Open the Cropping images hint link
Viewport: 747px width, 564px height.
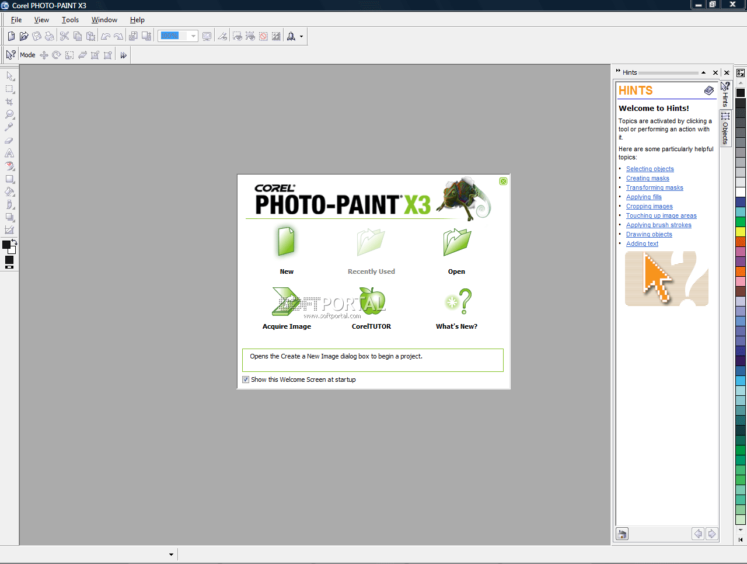[x=650, y=206]
